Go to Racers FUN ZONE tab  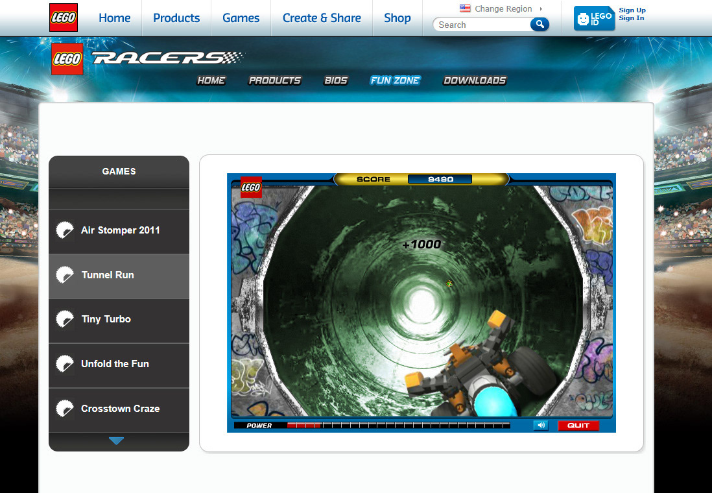pos(395,80)
